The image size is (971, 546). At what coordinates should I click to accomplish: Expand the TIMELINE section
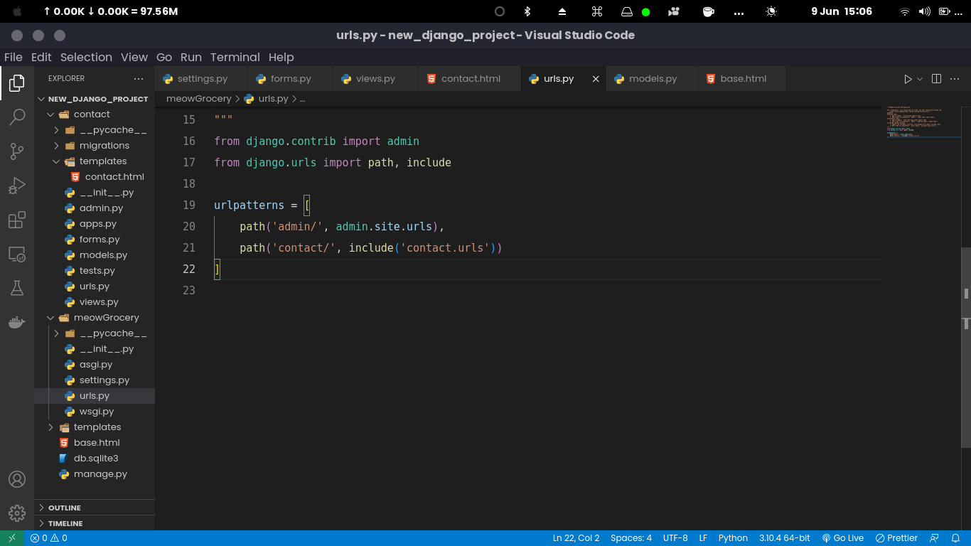point(95,523)
